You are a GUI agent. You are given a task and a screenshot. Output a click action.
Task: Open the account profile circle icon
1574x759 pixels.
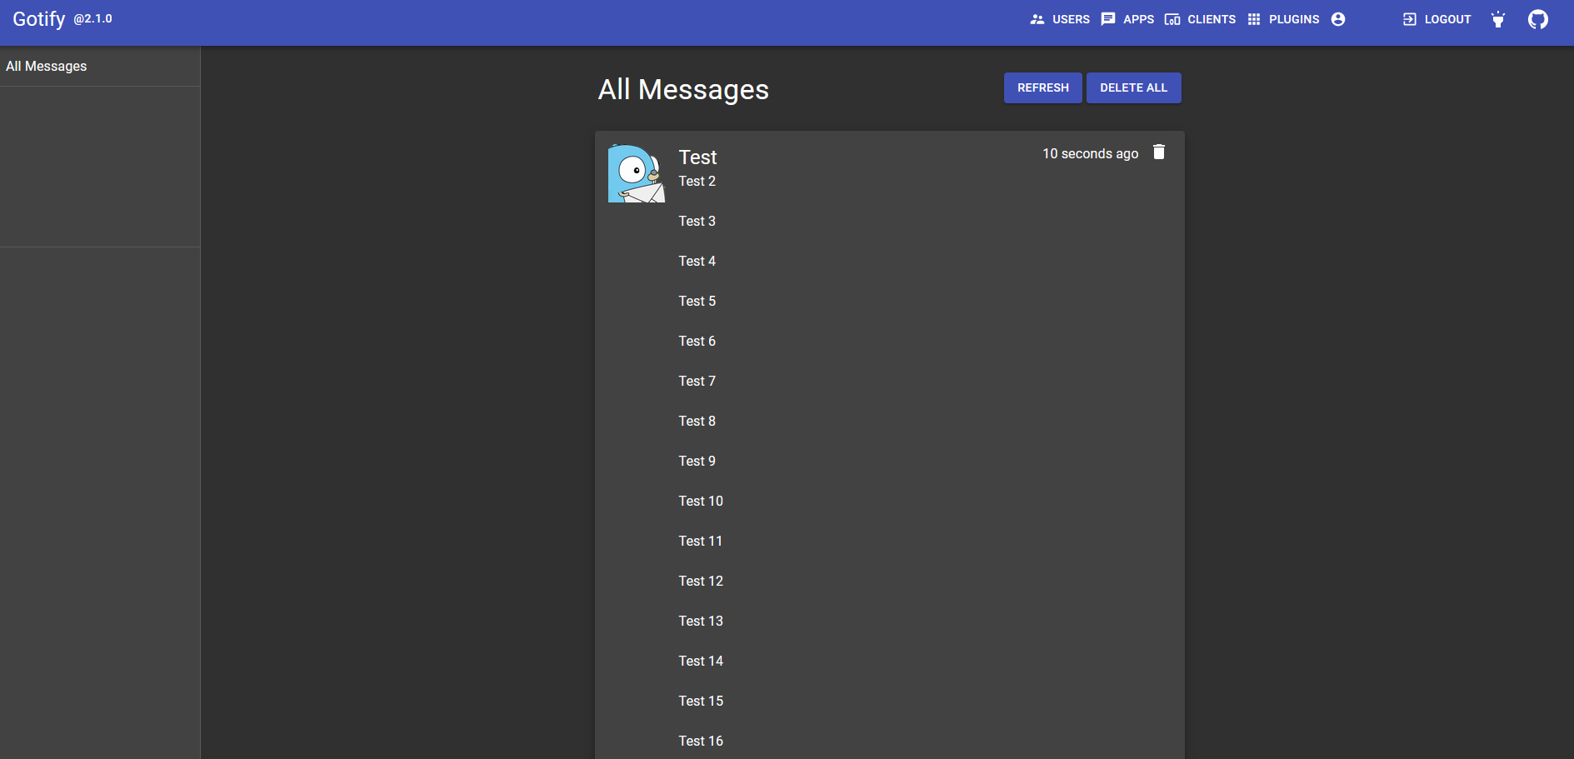pyautogui.click(x=1339, y=18)
